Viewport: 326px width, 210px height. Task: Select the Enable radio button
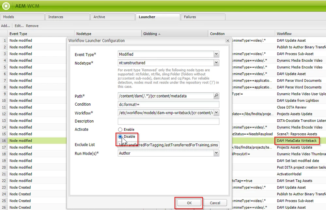click(120, 129)
